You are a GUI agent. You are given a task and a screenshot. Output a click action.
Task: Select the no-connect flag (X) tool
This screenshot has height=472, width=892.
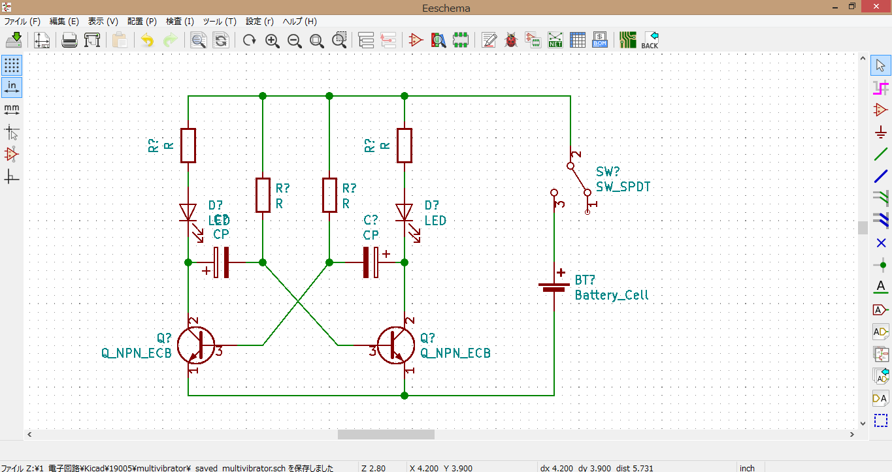point(881,244)
